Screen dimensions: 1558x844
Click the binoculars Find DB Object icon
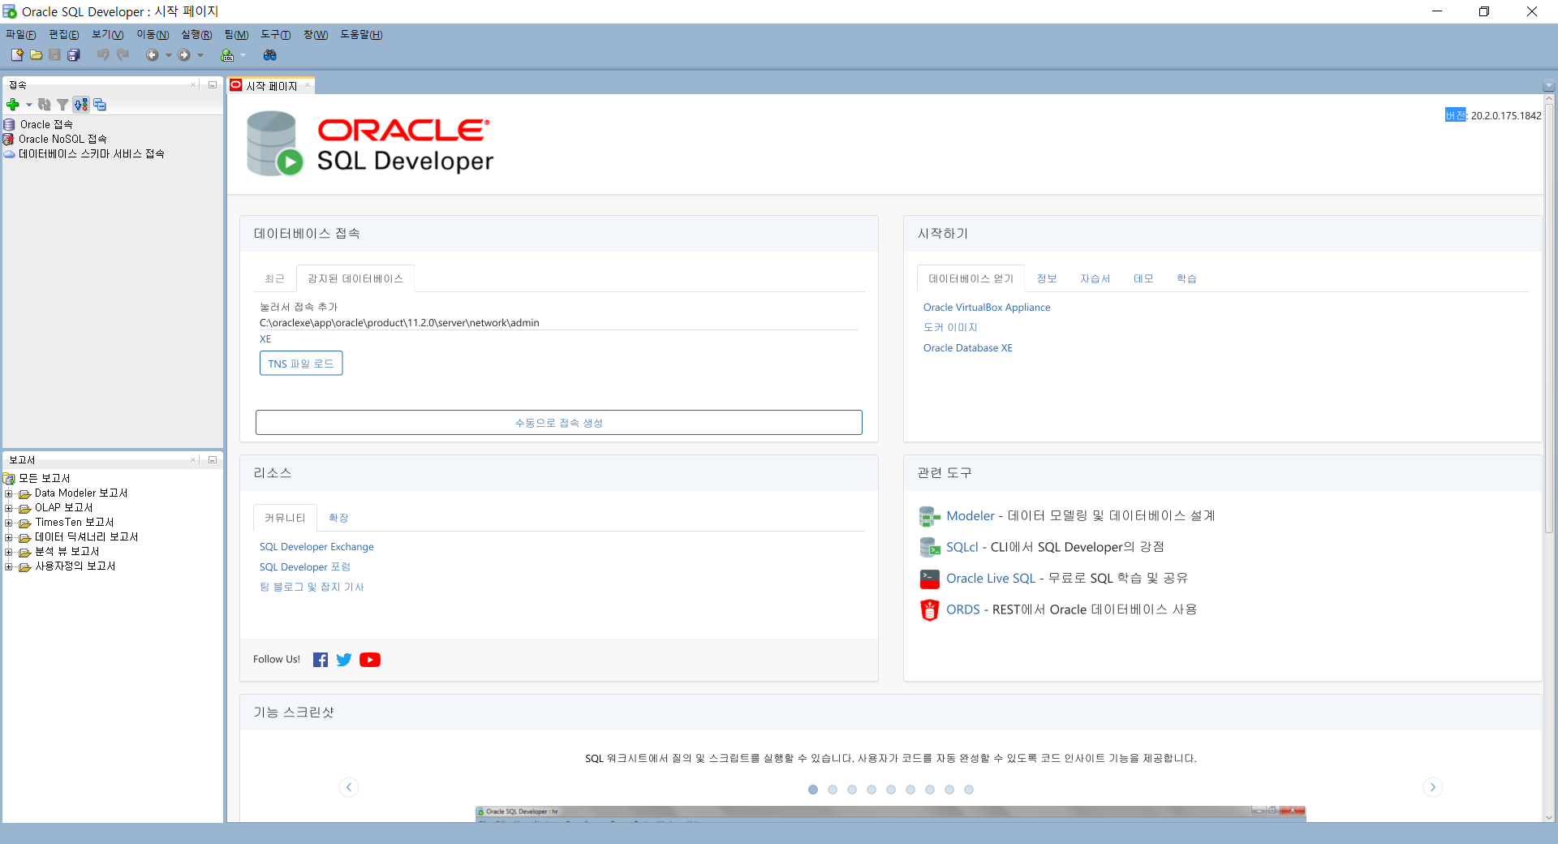coord(270,55)
